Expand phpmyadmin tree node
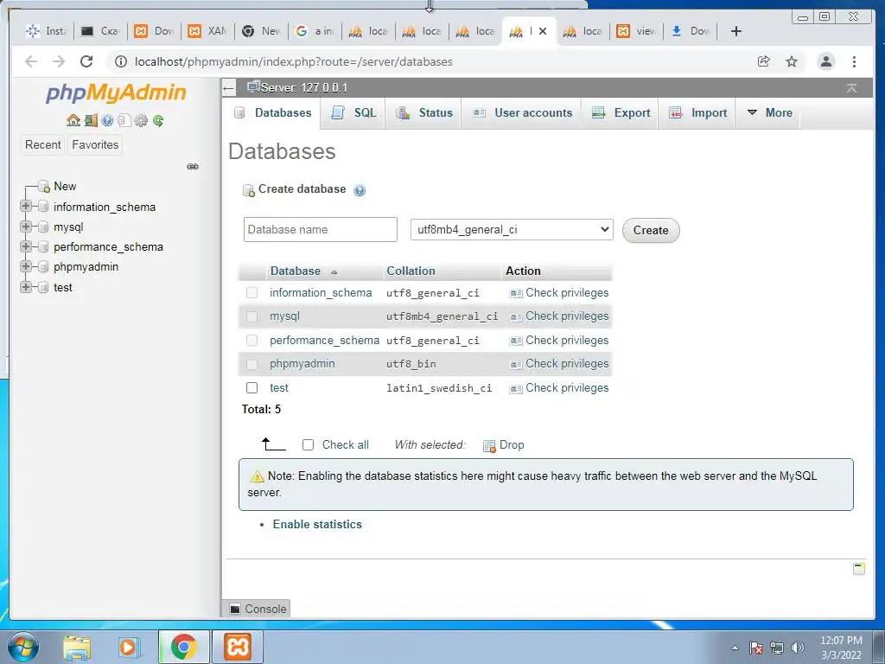This screenshot has height=664, width=885. point(25,266)
